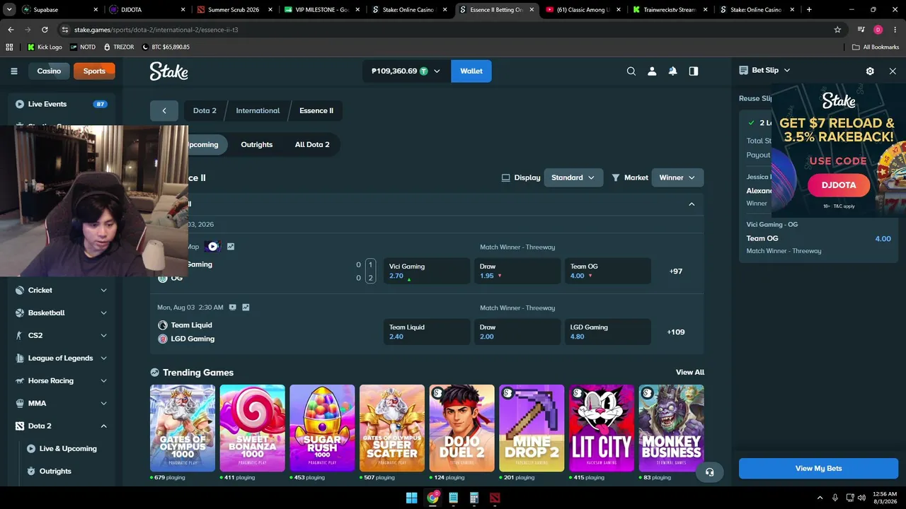Expand the MMA category

click(103, 404)
